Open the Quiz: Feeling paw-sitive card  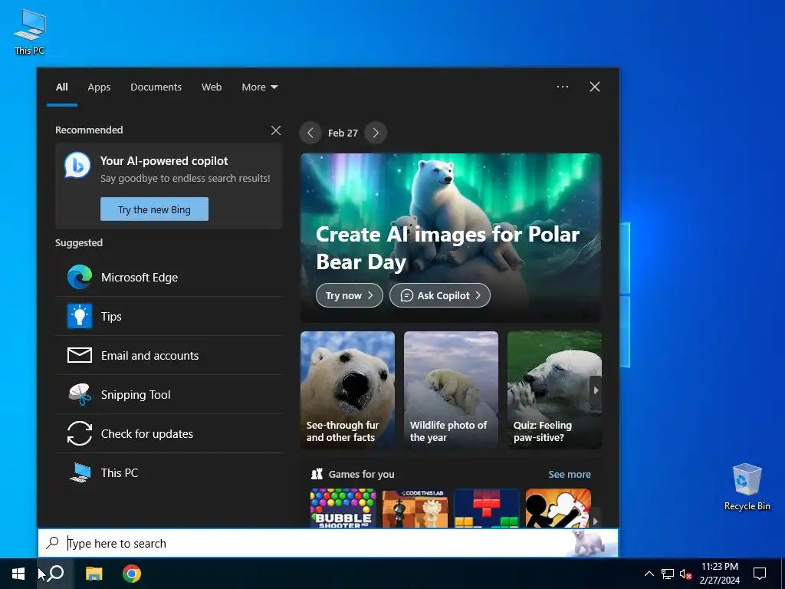point(554,390)
